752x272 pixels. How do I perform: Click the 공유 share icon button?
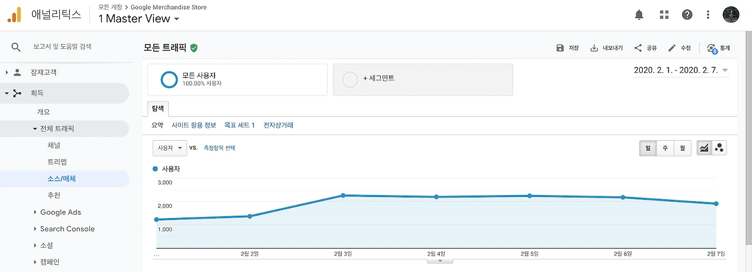[646, 48]
